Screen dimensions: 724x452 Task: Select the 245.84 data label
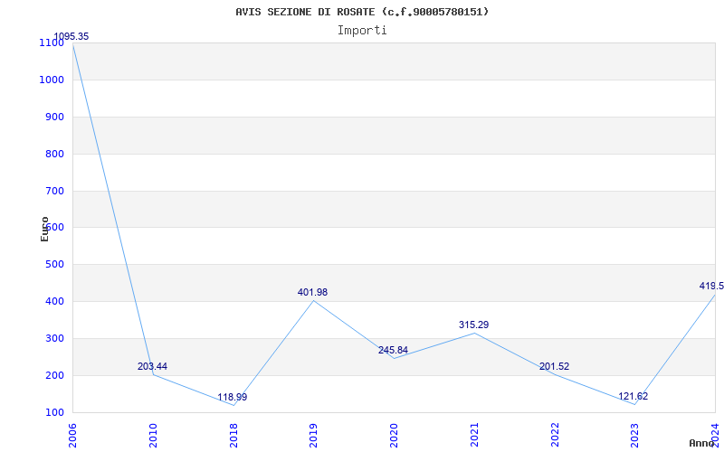click(393, 350)
